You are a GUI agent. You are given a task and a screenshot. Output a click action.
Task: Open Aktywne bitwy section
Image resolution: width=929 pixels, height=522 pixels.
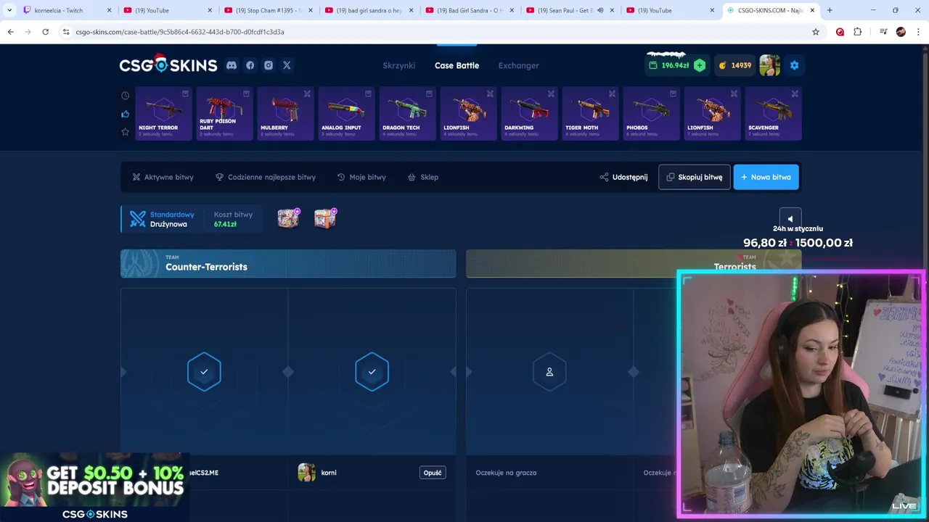(x=163, y=177)
